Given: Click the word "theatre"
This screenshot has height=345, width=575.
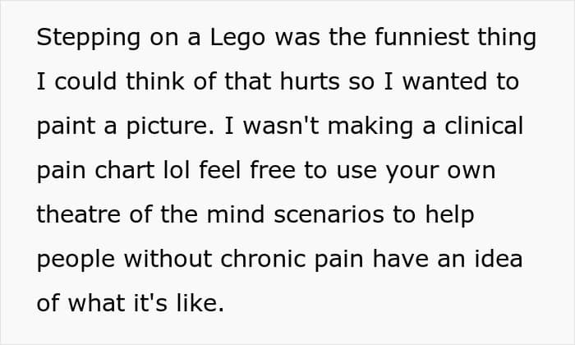Looking at the screenshot, I should [76, 215].
